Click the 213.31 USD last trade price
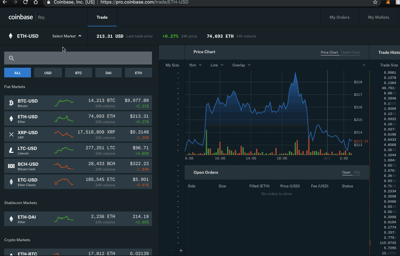 tap(110, 36)
